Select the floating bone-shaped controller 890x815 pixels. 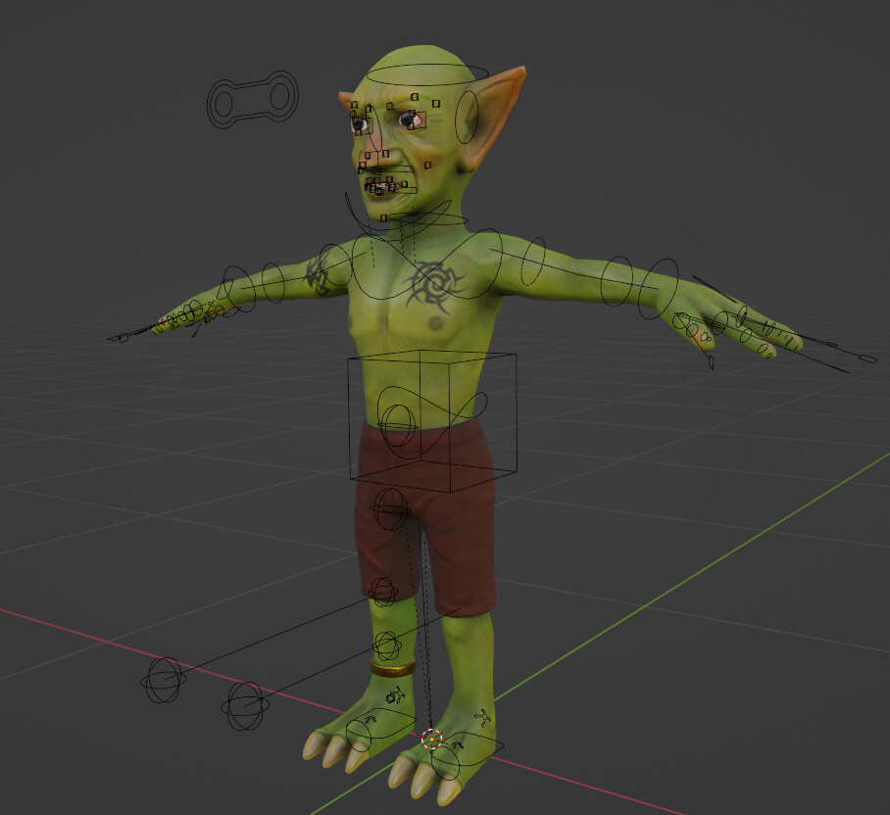click(x=253, y=98)
